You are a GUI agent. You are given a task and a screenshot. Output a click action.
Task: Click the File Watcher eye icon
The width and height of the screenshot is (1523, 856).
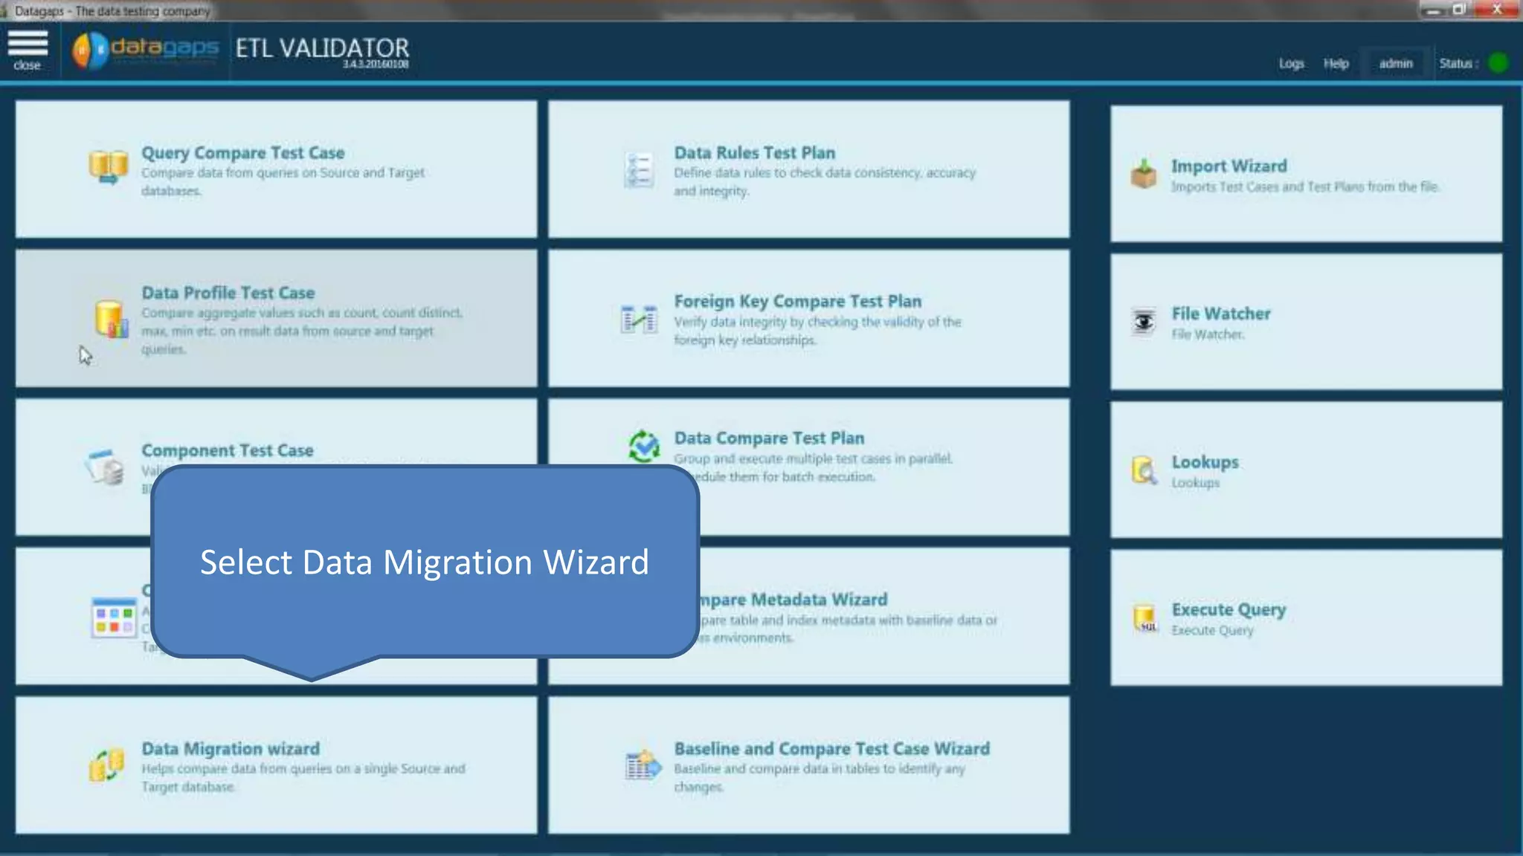1144,322
